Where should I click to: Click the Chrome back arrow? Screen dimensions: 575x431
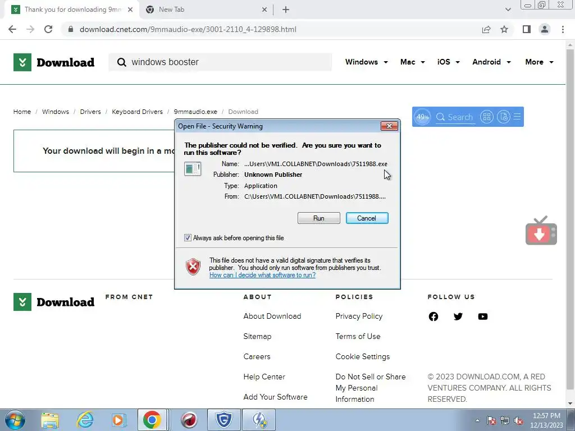coord(12,29)
